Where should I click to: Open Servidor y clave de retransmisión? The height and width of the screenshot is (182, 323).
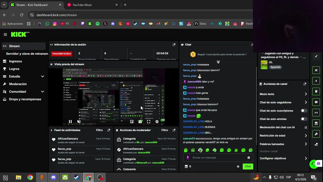click(x=27, y=54)
